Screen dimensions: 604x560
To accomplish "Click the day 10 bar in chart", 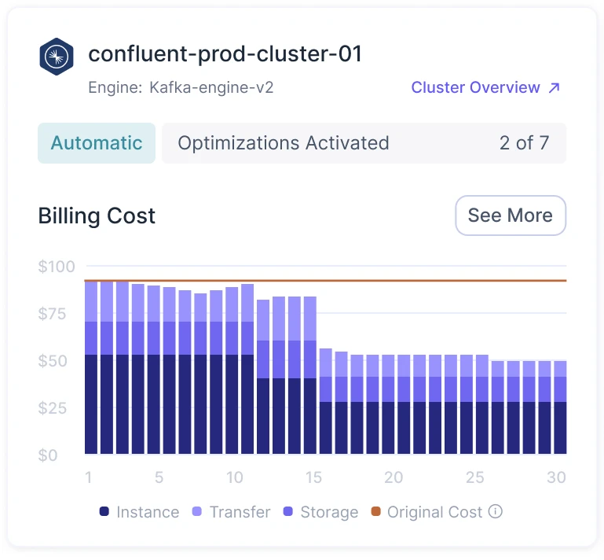I will pos(232,370).
